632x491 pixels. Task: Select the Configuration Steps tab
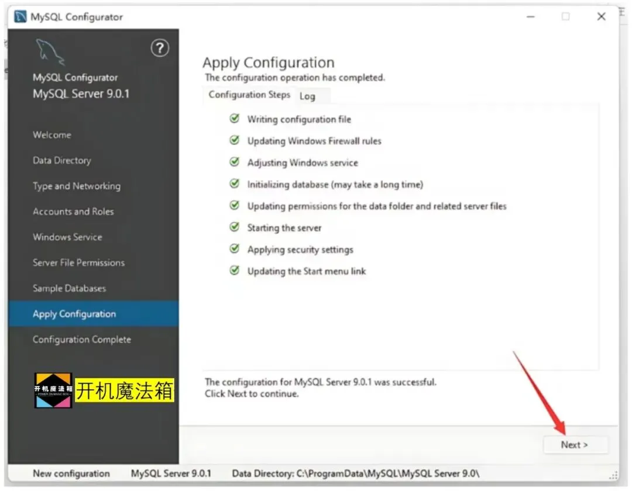coord(249,95)
